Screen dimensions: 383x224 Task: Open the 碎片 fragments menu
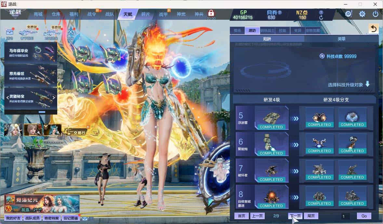click(x=146, y=14)
